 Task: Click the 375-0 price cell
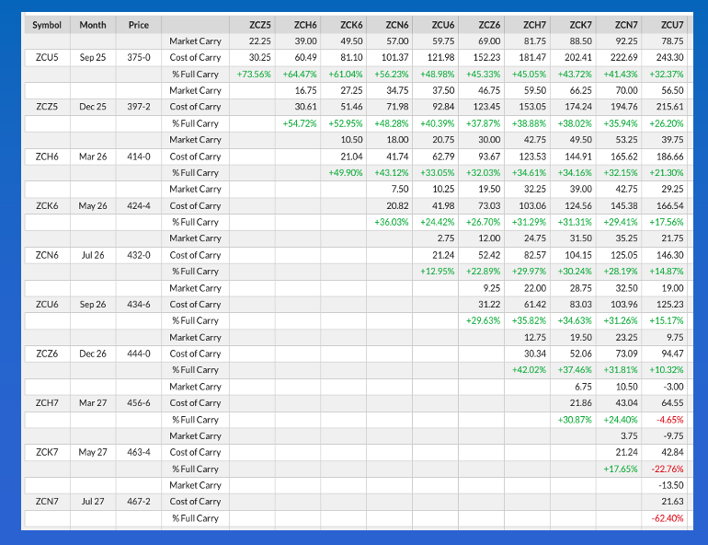[x=139, y=57]
